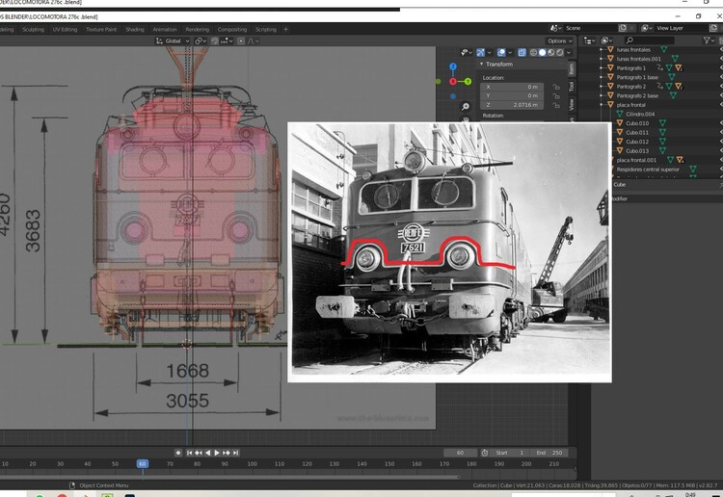The height and width of the screenshot is (497, 723).
Task: Open the Global transform orientation dropdown
Action: pyautogui.click(x=174, y=41)
